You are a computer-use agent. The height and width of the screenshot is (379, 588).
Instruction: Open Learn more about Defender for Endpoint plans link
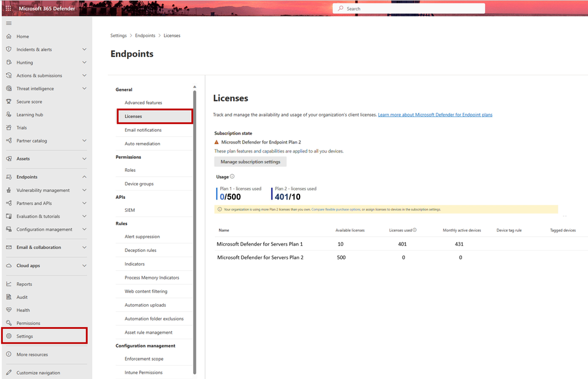[435, 115]
